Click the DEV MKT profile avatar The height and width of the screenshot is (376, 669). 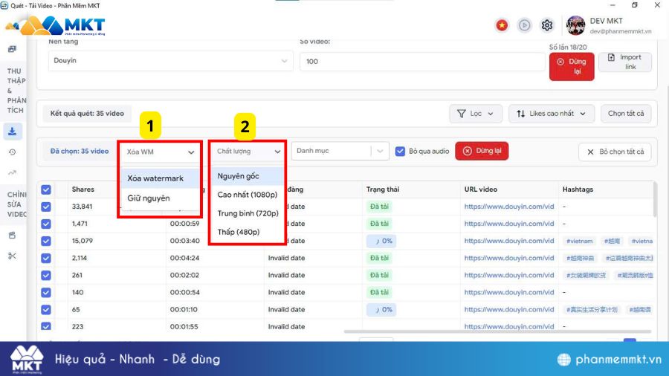click(x=575, y=25)
